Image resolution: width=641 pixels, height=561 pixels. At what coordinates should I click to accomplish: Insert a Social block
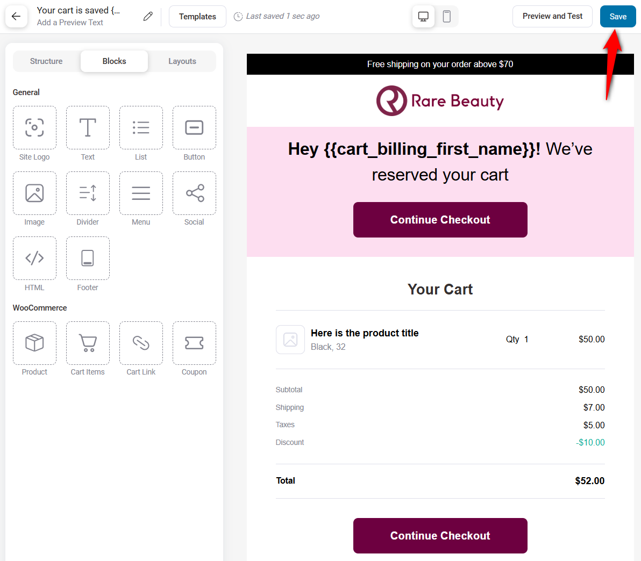coord(194,193)
